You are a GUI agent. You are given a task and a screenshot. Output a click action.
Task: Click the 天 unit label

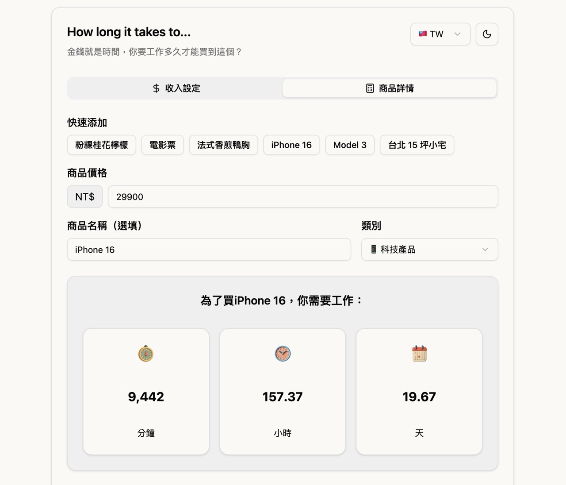pyautogui.click(x=419, y=433)
